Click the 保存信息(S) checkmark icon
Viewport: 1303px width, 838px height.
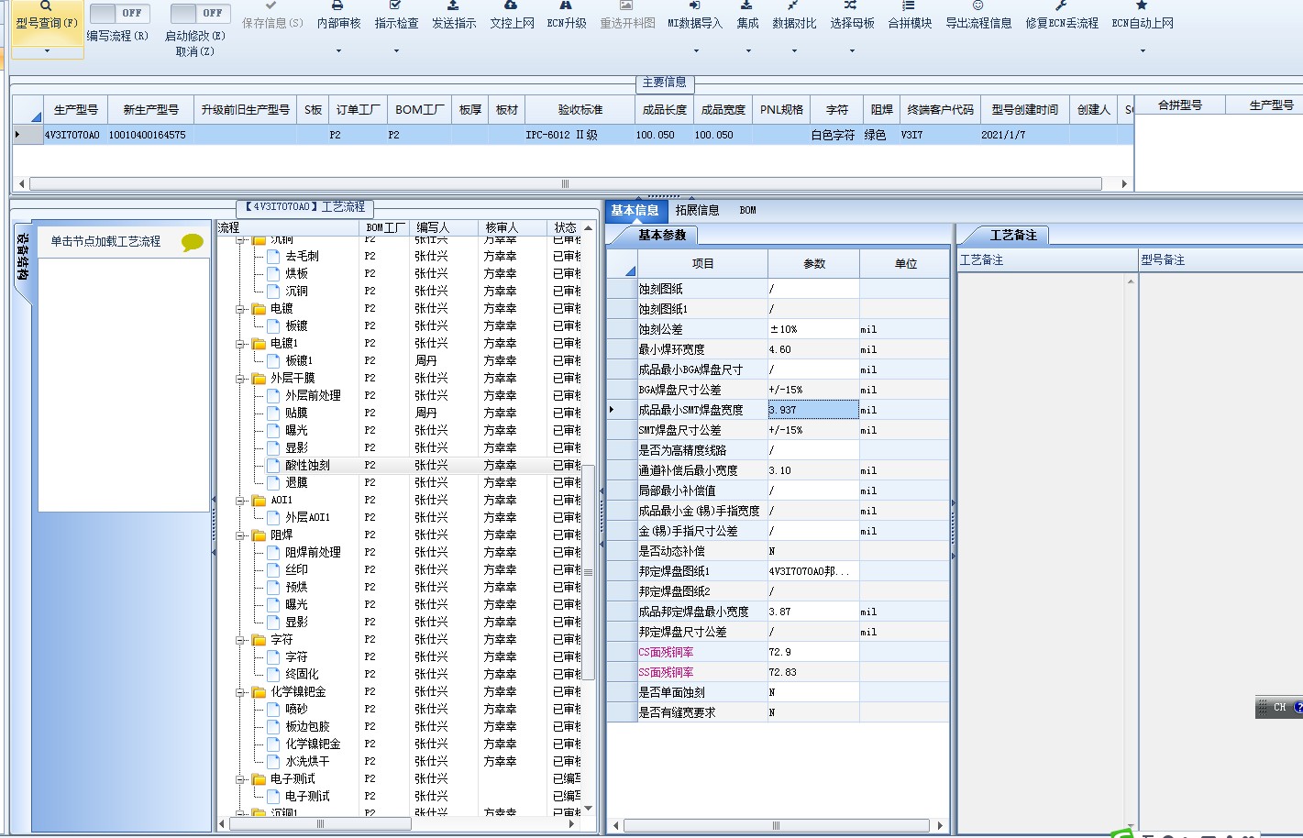[271, 6]
